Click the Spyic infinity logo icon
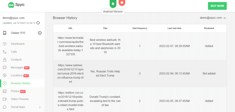 click(x=11, y=5)
